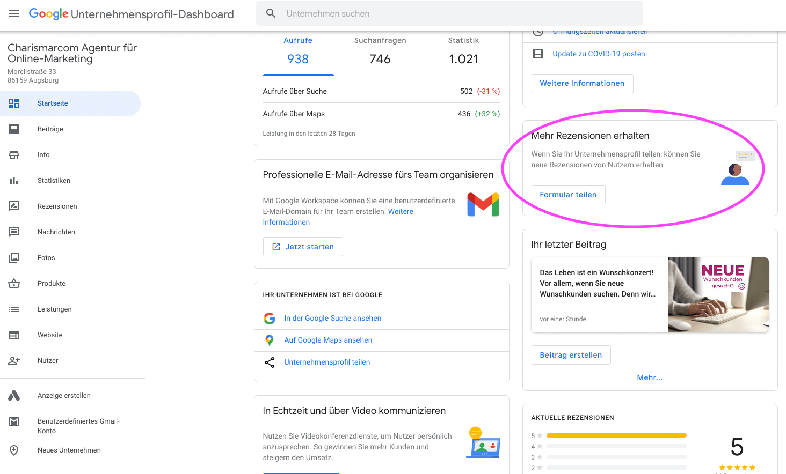This screenshot has height=474, width=786.
Task: Click the Beitrag erstellen button
Action: 571,355
